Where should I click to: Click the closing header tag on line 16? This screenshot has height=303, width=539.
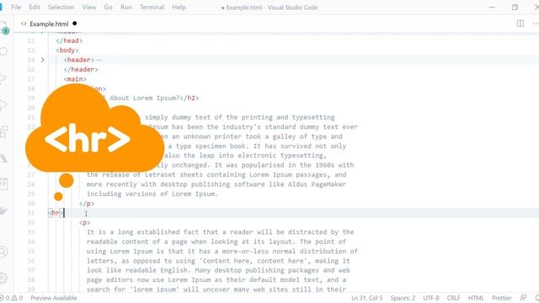tap(81, 69)
